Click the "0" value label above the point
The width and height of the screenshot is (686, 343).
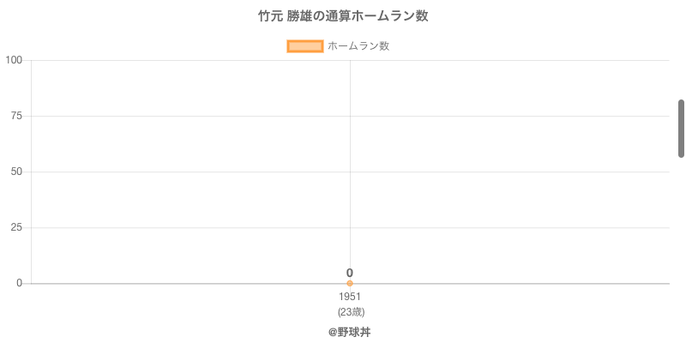[x=350, y=273]
